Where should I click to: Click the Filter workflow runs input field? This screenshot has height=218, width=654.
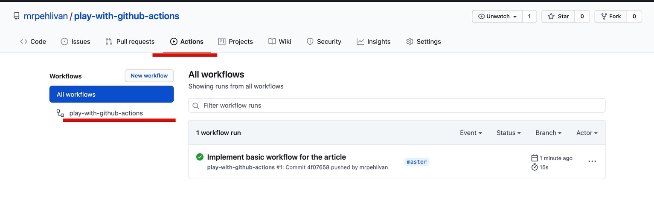click(397, 106)
